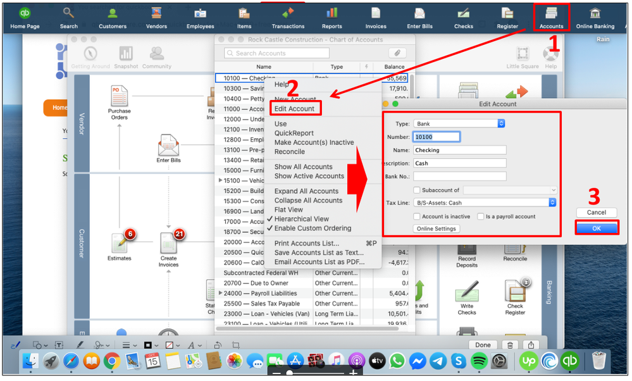Viewport: 632px width, 381px height.
Task: Click the Crop markup tool
Action: (236, 345)
